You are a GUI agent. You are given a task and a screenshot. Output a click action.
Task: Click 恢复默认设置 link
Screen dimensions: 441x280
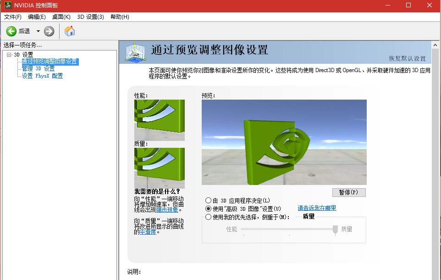[407, 58]
